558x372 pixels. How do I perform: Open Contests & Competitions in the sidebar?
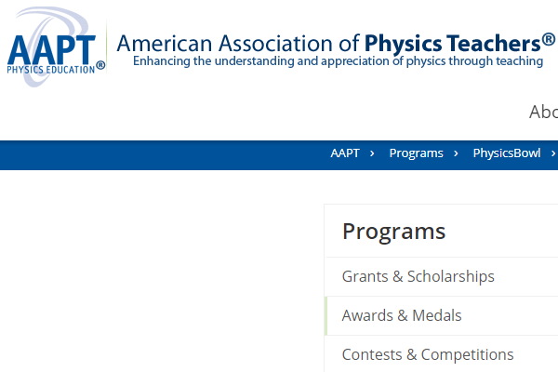pos(441,354)
